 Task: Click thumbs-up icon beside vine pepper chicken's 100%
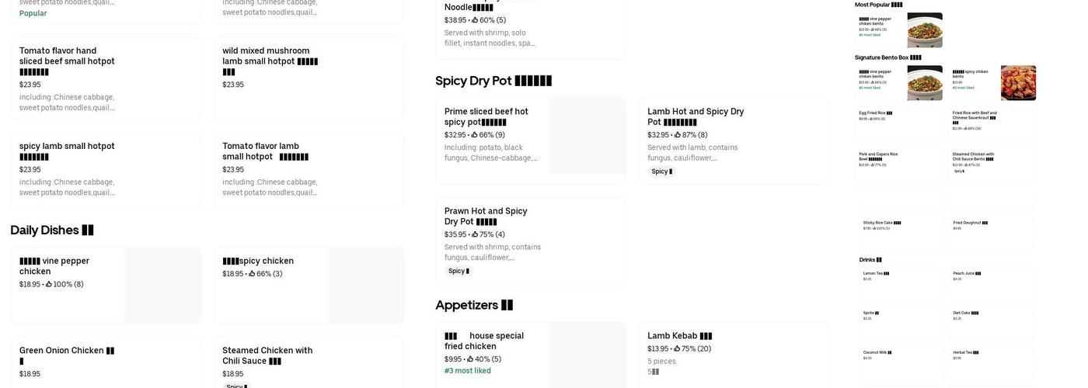coord(49,285)
